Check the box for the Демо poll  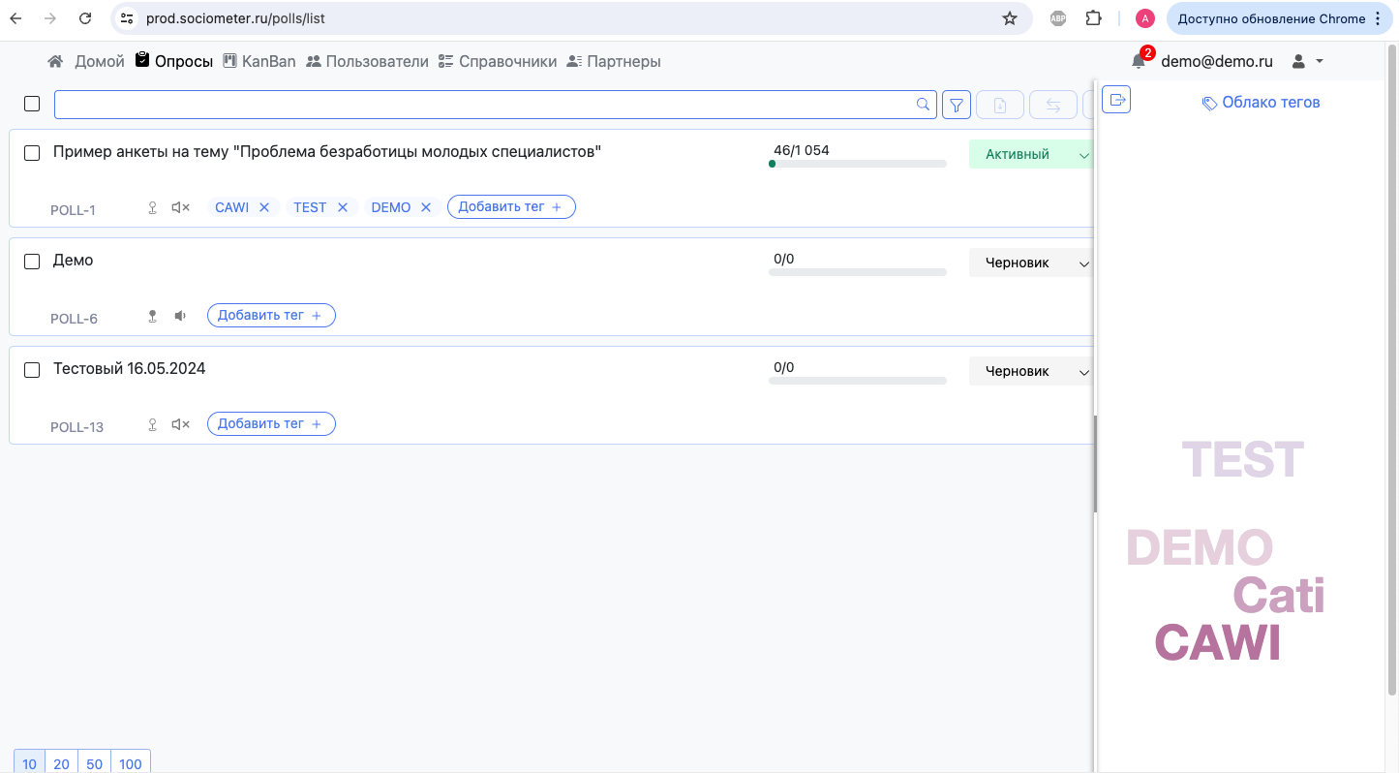[x=32, y=262]
